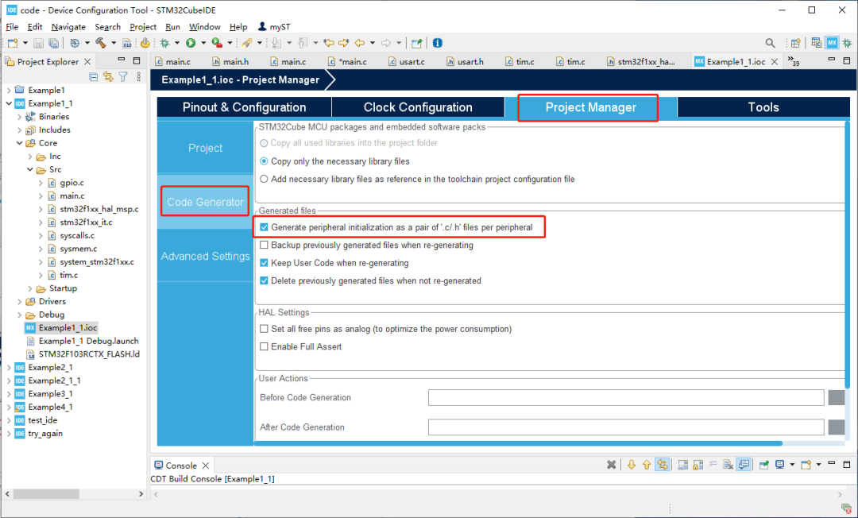Image resolution: width=858 pixels, height=518 pixels.
Task: Open the Window menu
Action: coord(205,27)
